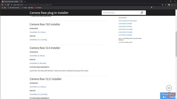Jump to Camera Raw 12.2.1 installer sidebar link
Viewport: 177px width, 99px height.
pos(126,29)
